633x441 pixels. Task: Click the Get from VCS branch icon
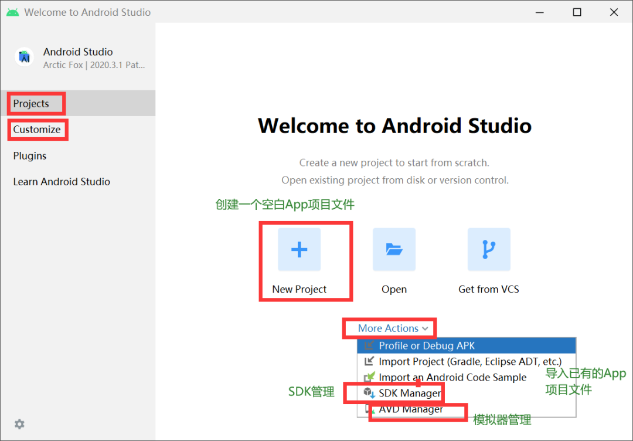pos(489,249)
